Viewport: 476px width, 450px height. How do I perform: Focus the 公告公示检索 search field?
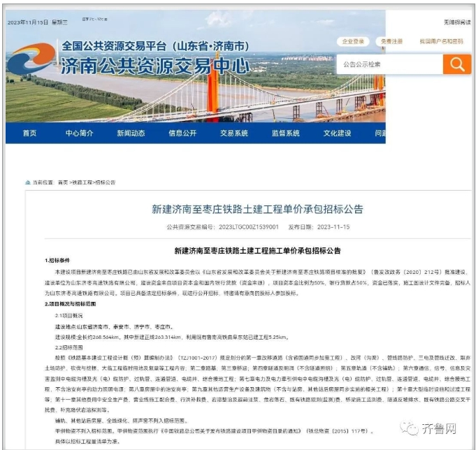click(x=390, y=64)
